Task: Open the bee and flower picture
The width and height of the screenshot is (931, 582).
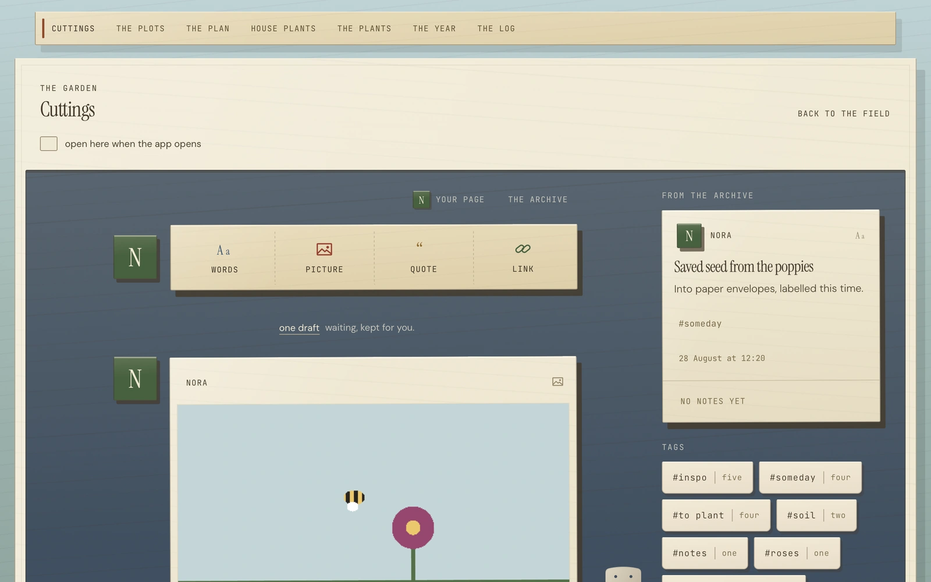Action: [373, 493]
